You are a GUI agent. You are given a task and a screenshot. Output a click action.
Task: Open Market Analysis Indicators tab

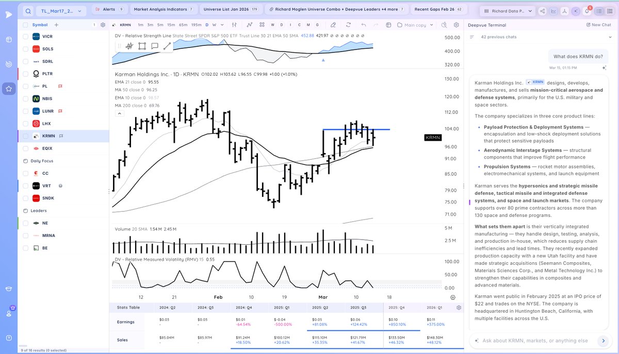163,9
